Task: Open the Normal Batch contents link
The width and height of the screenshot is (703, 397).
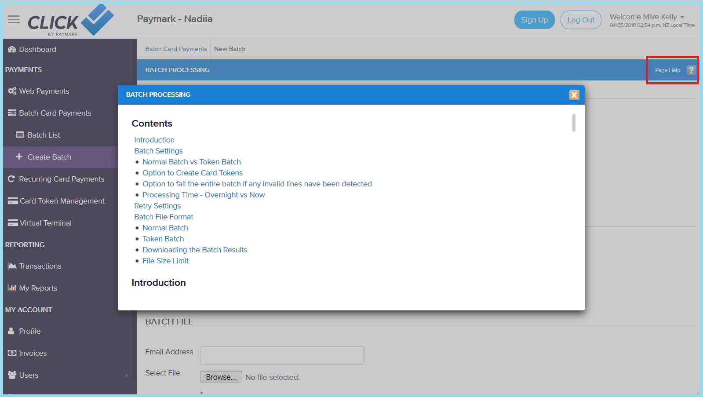Action: pyautogui.click(x=165, y=228)
